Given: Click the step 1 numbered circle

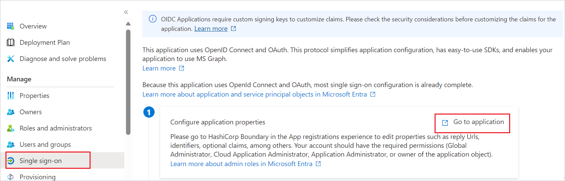Looking at the screenshot, I should coord(149,112).
